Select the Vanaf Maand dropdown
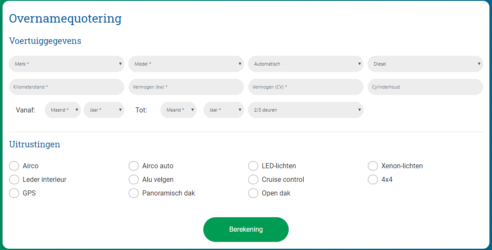The width and height of the screenshot is (492, 250). [x=63, y=110]
